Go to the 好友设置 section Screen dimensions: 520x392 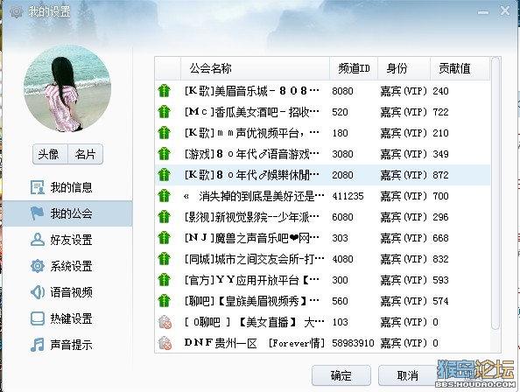(x=71, y=240)
